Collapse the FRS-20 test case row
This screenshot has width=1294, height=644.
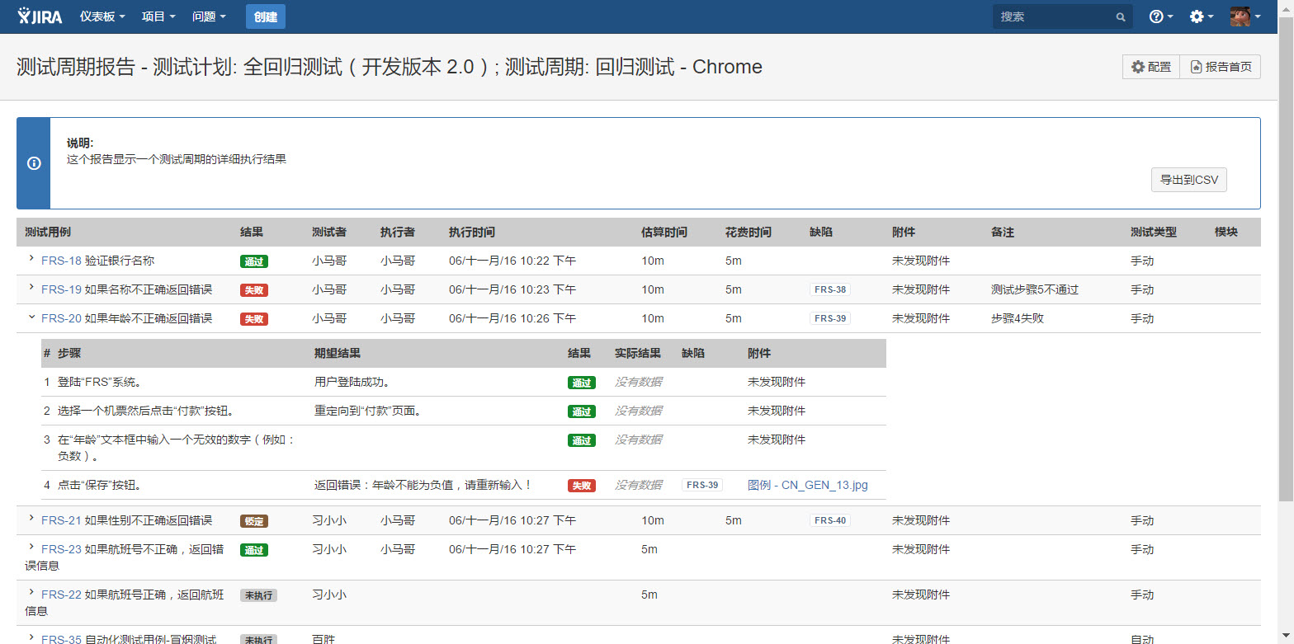point(31,317)
